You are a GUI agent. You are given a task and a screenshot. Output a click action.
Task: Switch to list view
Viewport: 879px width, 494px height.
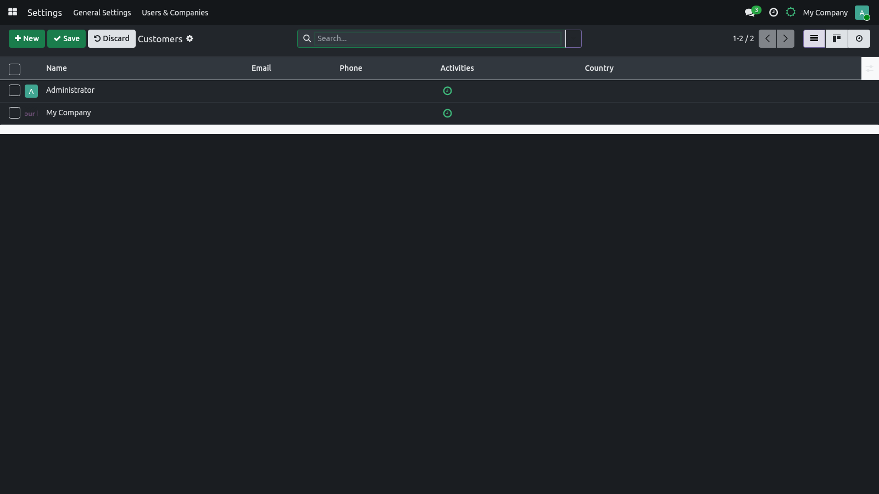click(x=814, y=38)
